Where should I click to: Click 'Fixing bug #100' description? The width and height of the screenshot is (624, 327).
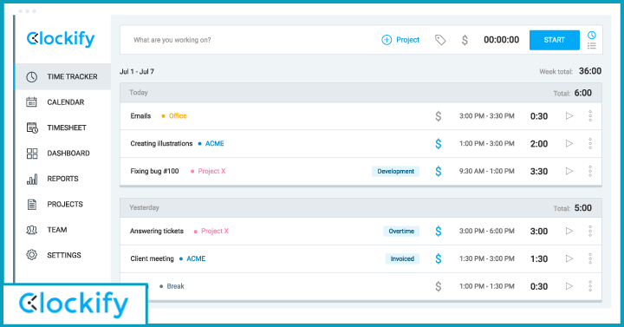(x=154, y=171)
